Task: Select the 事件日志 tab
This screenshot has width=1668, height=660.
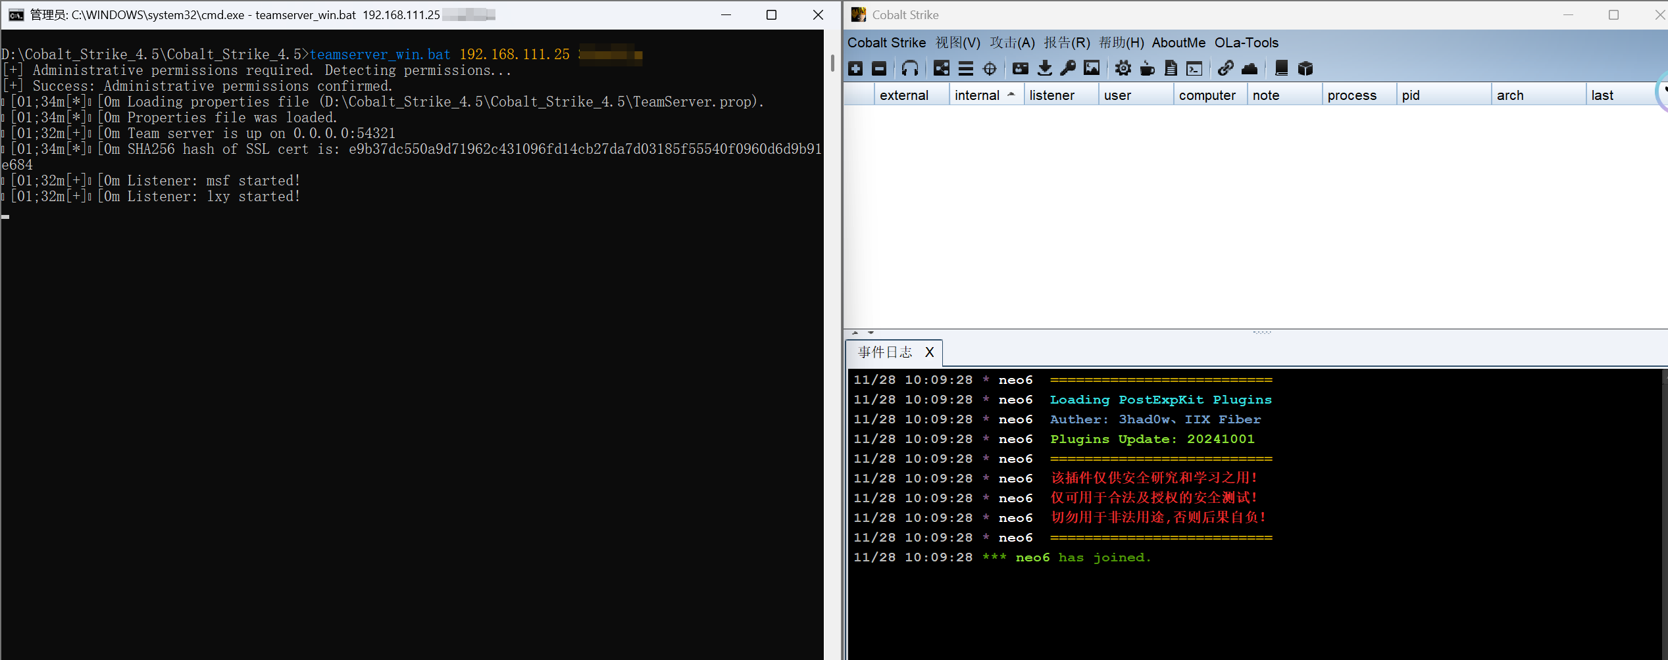Action: [885, 352]
